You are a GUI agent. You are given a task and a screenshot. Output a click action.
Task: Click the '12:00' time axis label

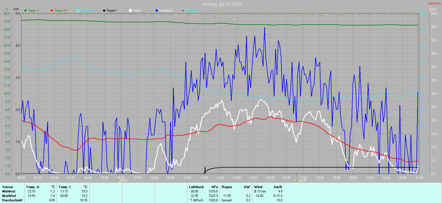coord(220,178)
